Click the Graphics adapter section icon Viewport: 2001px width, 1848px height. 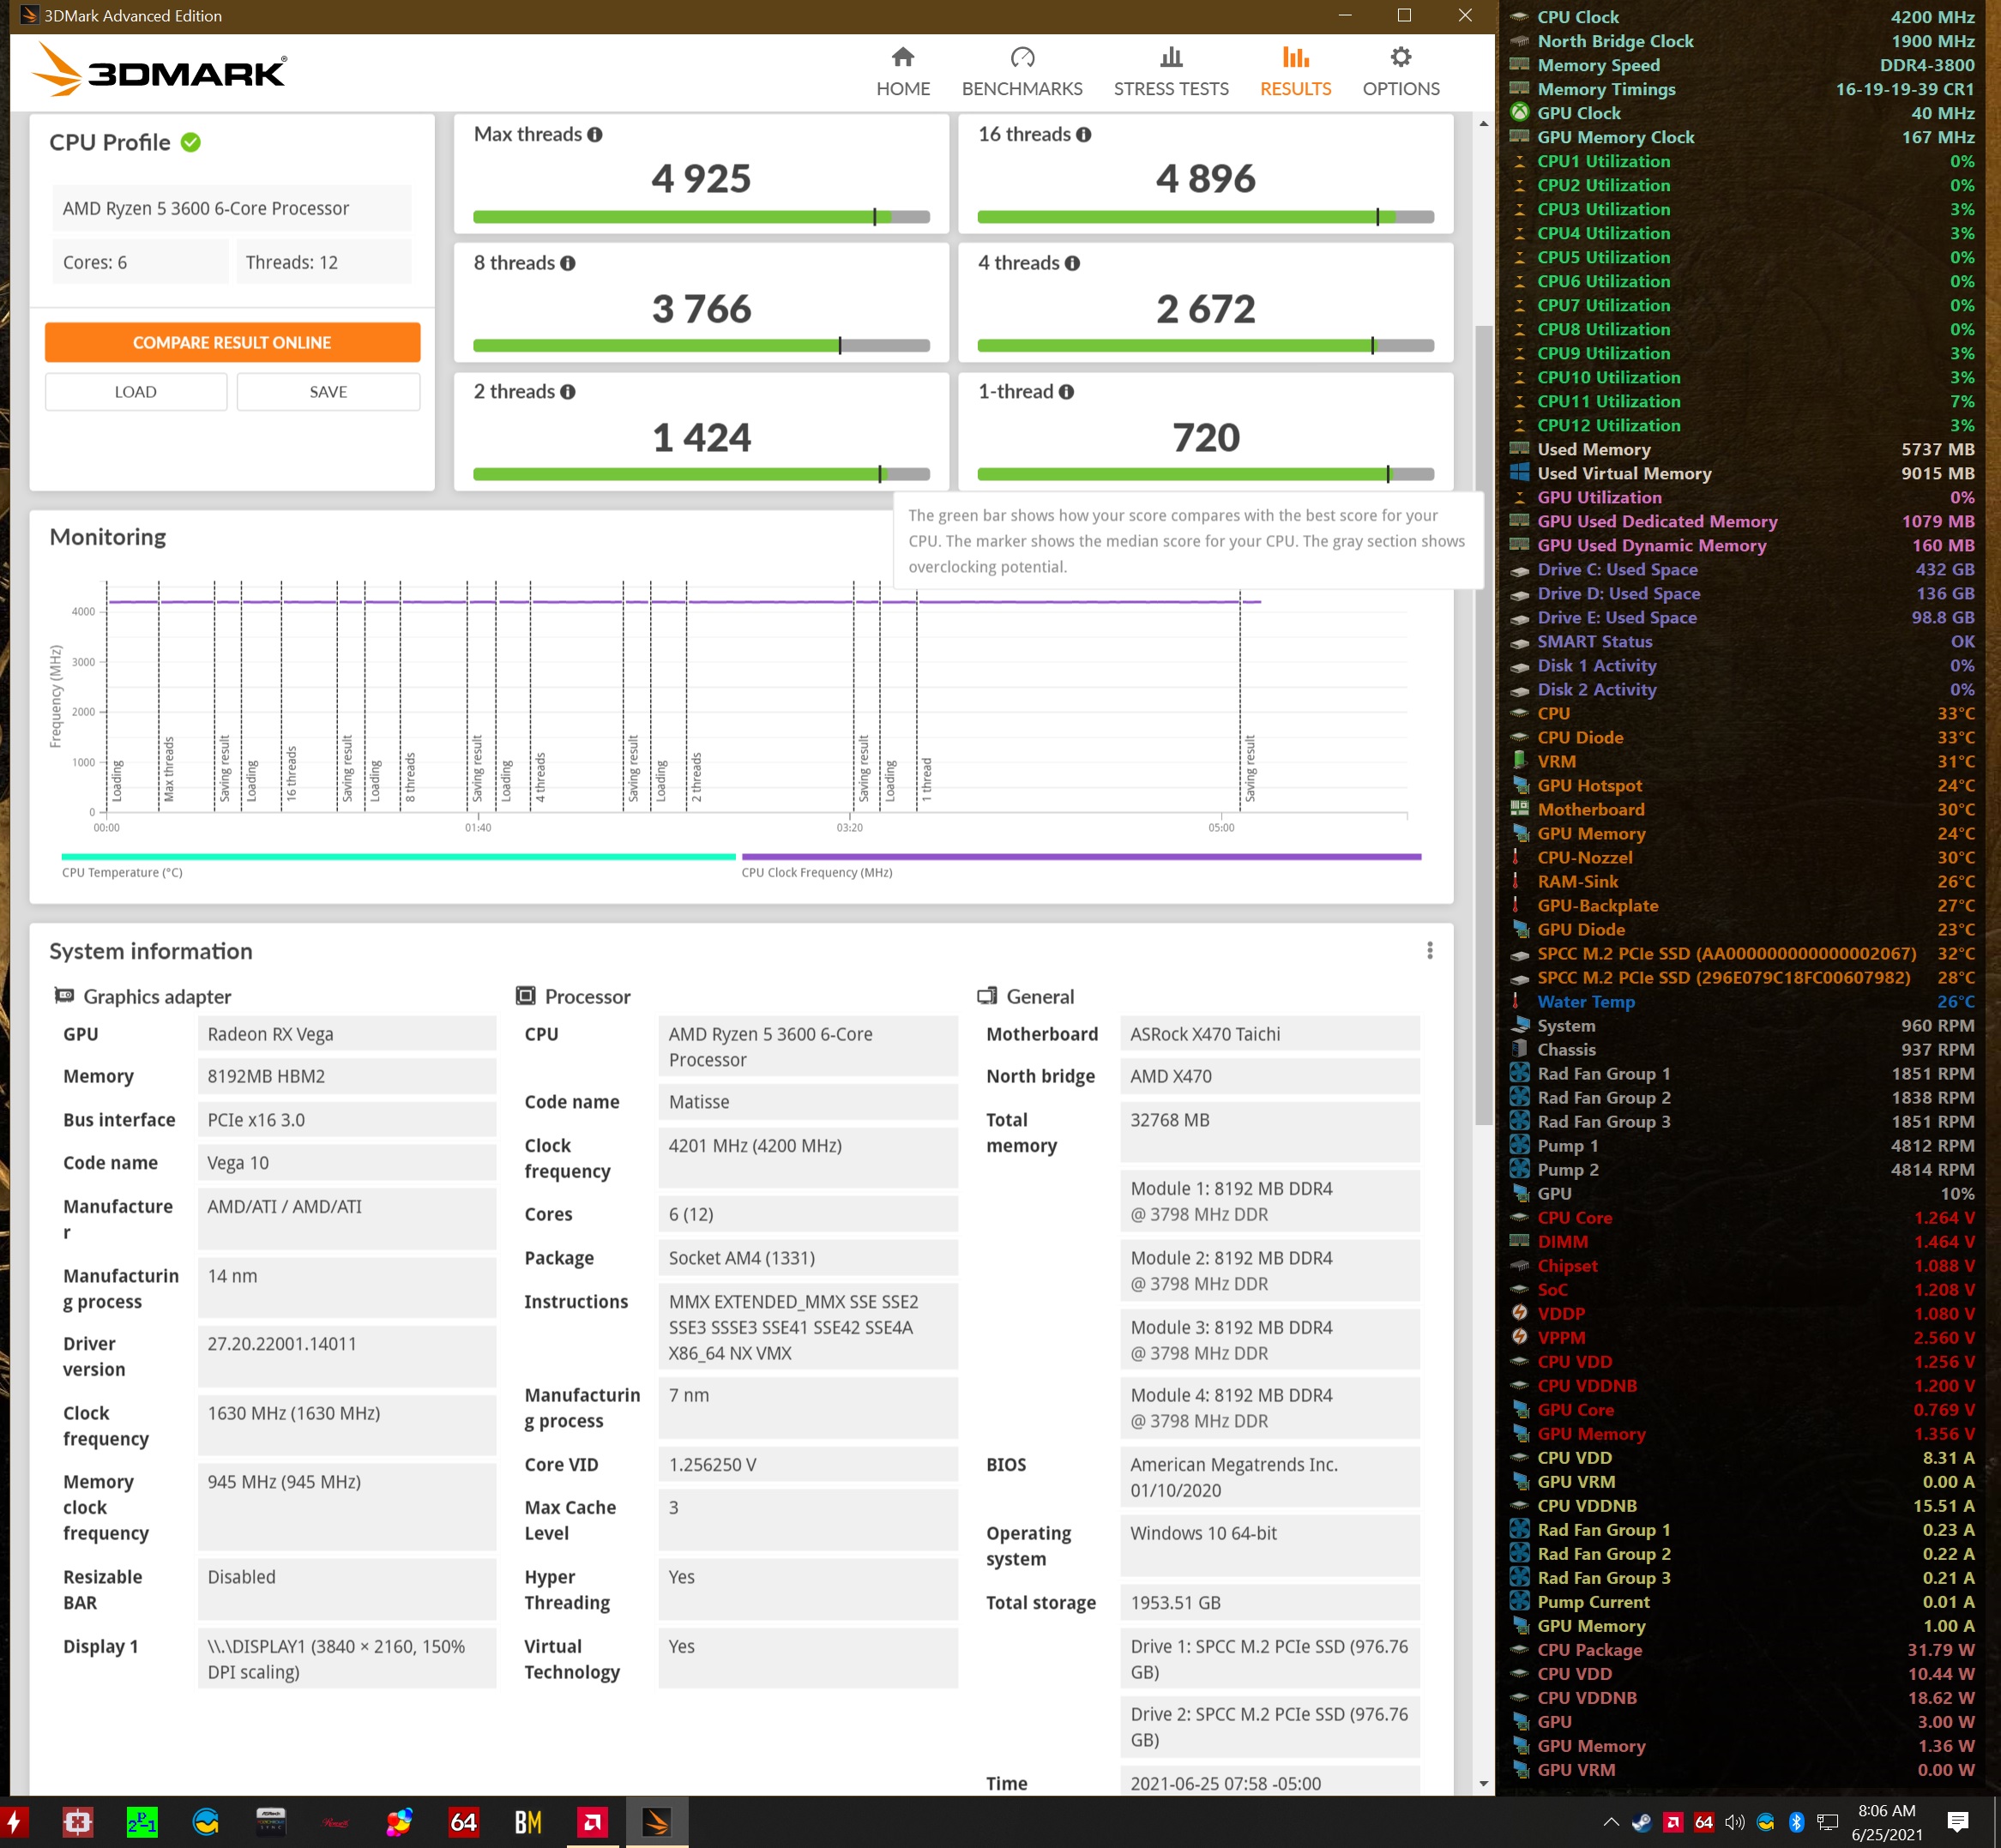coord(64,996)
